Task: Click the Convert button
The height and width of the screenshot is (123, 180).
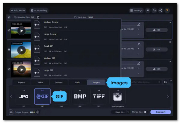Action: coord(160,112)
